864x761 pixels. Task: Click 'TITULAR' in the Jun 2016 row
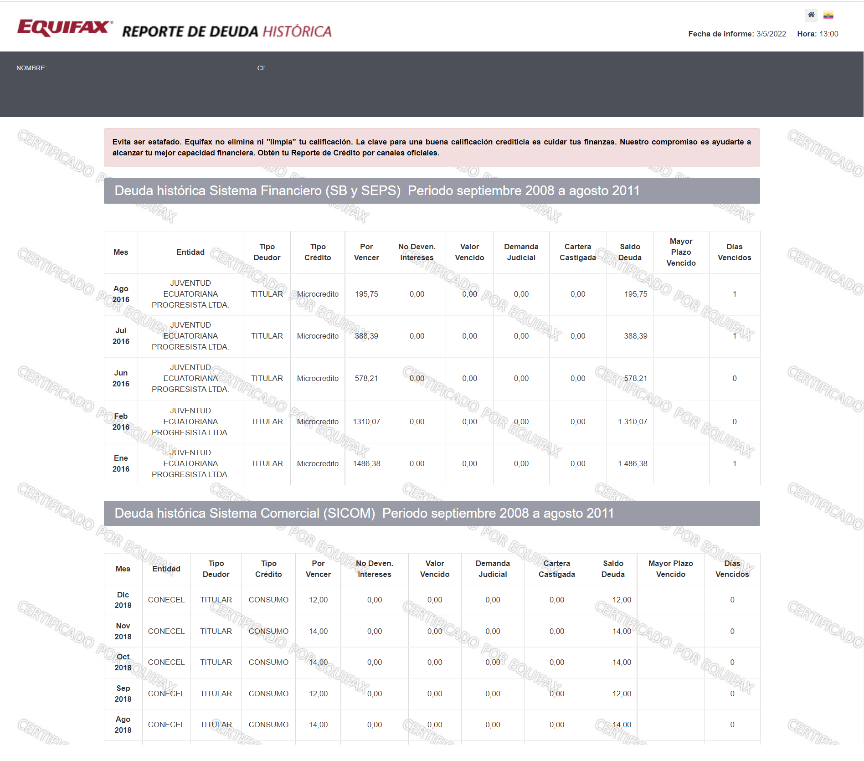267,378
